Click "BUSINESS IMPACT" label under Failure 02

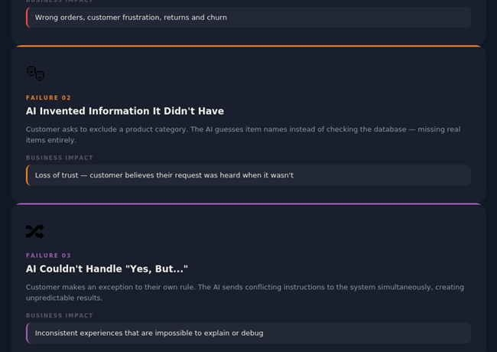(x=60, y=158)
